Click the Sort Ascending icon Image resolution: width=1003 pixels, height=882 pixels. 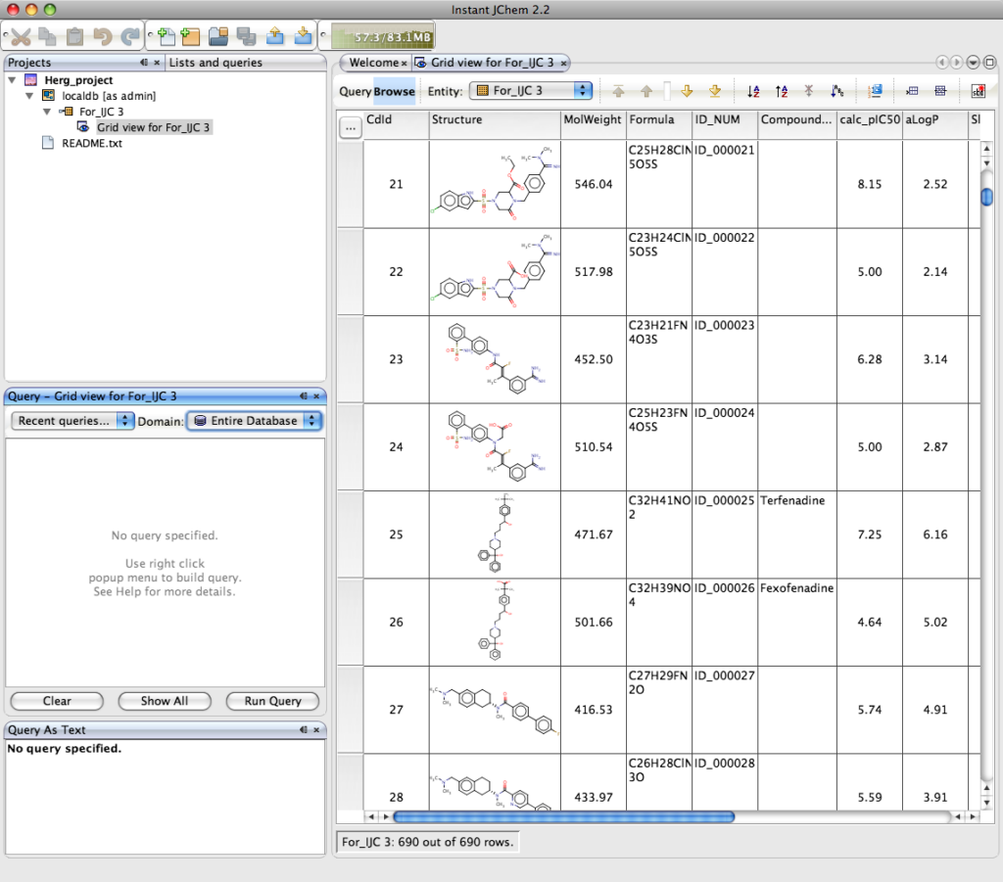[x=753, y=91]
